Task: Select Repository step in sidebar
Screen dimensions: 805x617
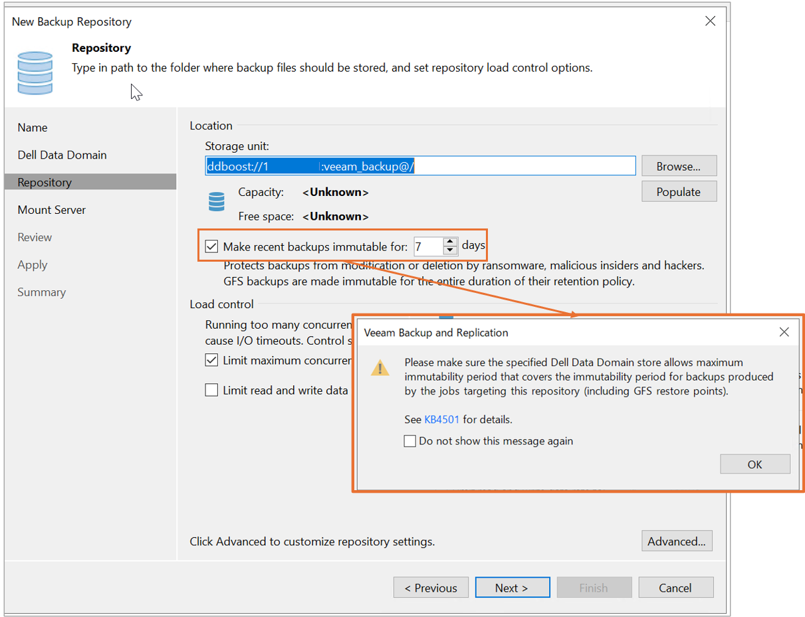Action: point(90,182)
